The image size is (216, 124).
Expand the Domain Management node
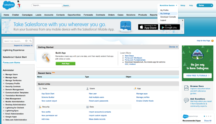(x=4, y=89)
